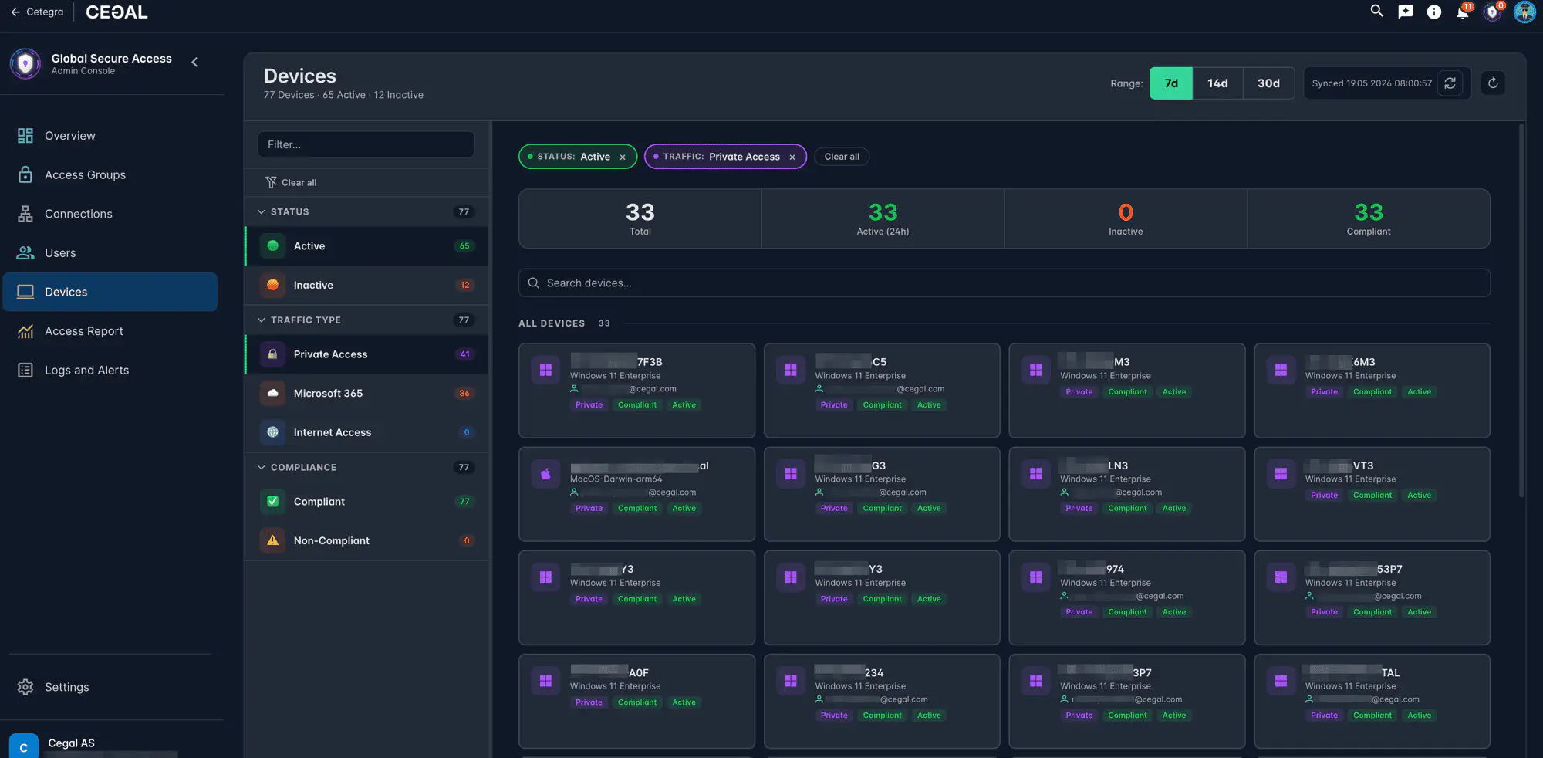Open device card ending C5
Screen dimensions: 1543x758
point(882,391)
